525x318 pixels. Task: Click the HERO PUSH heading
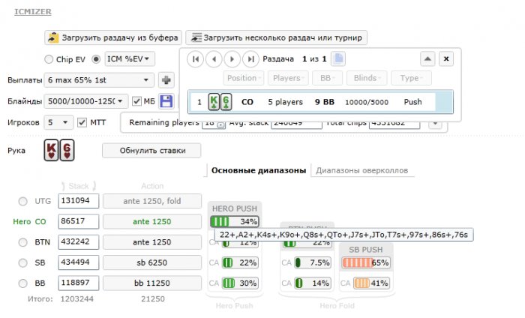coord(234,208)
